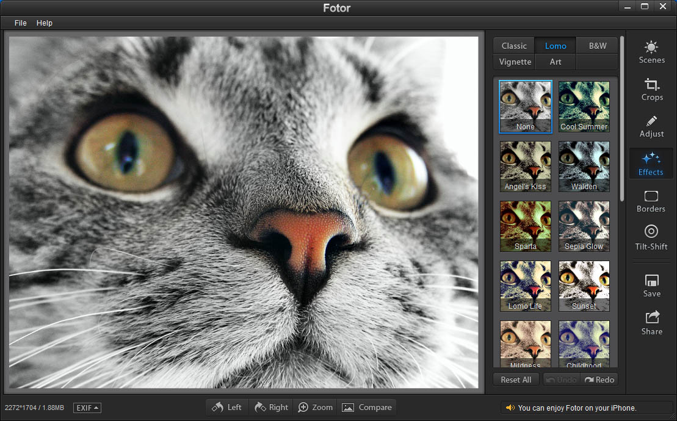Open the Zoom control
The image size is (677, 421).
(315, 407)
